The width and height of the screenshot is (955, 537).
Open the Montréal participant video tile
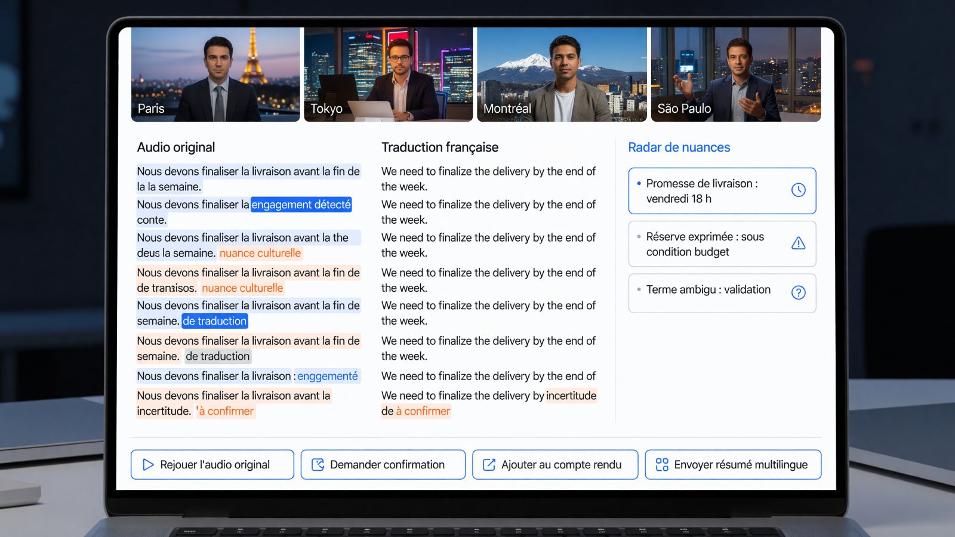[562, 75]
